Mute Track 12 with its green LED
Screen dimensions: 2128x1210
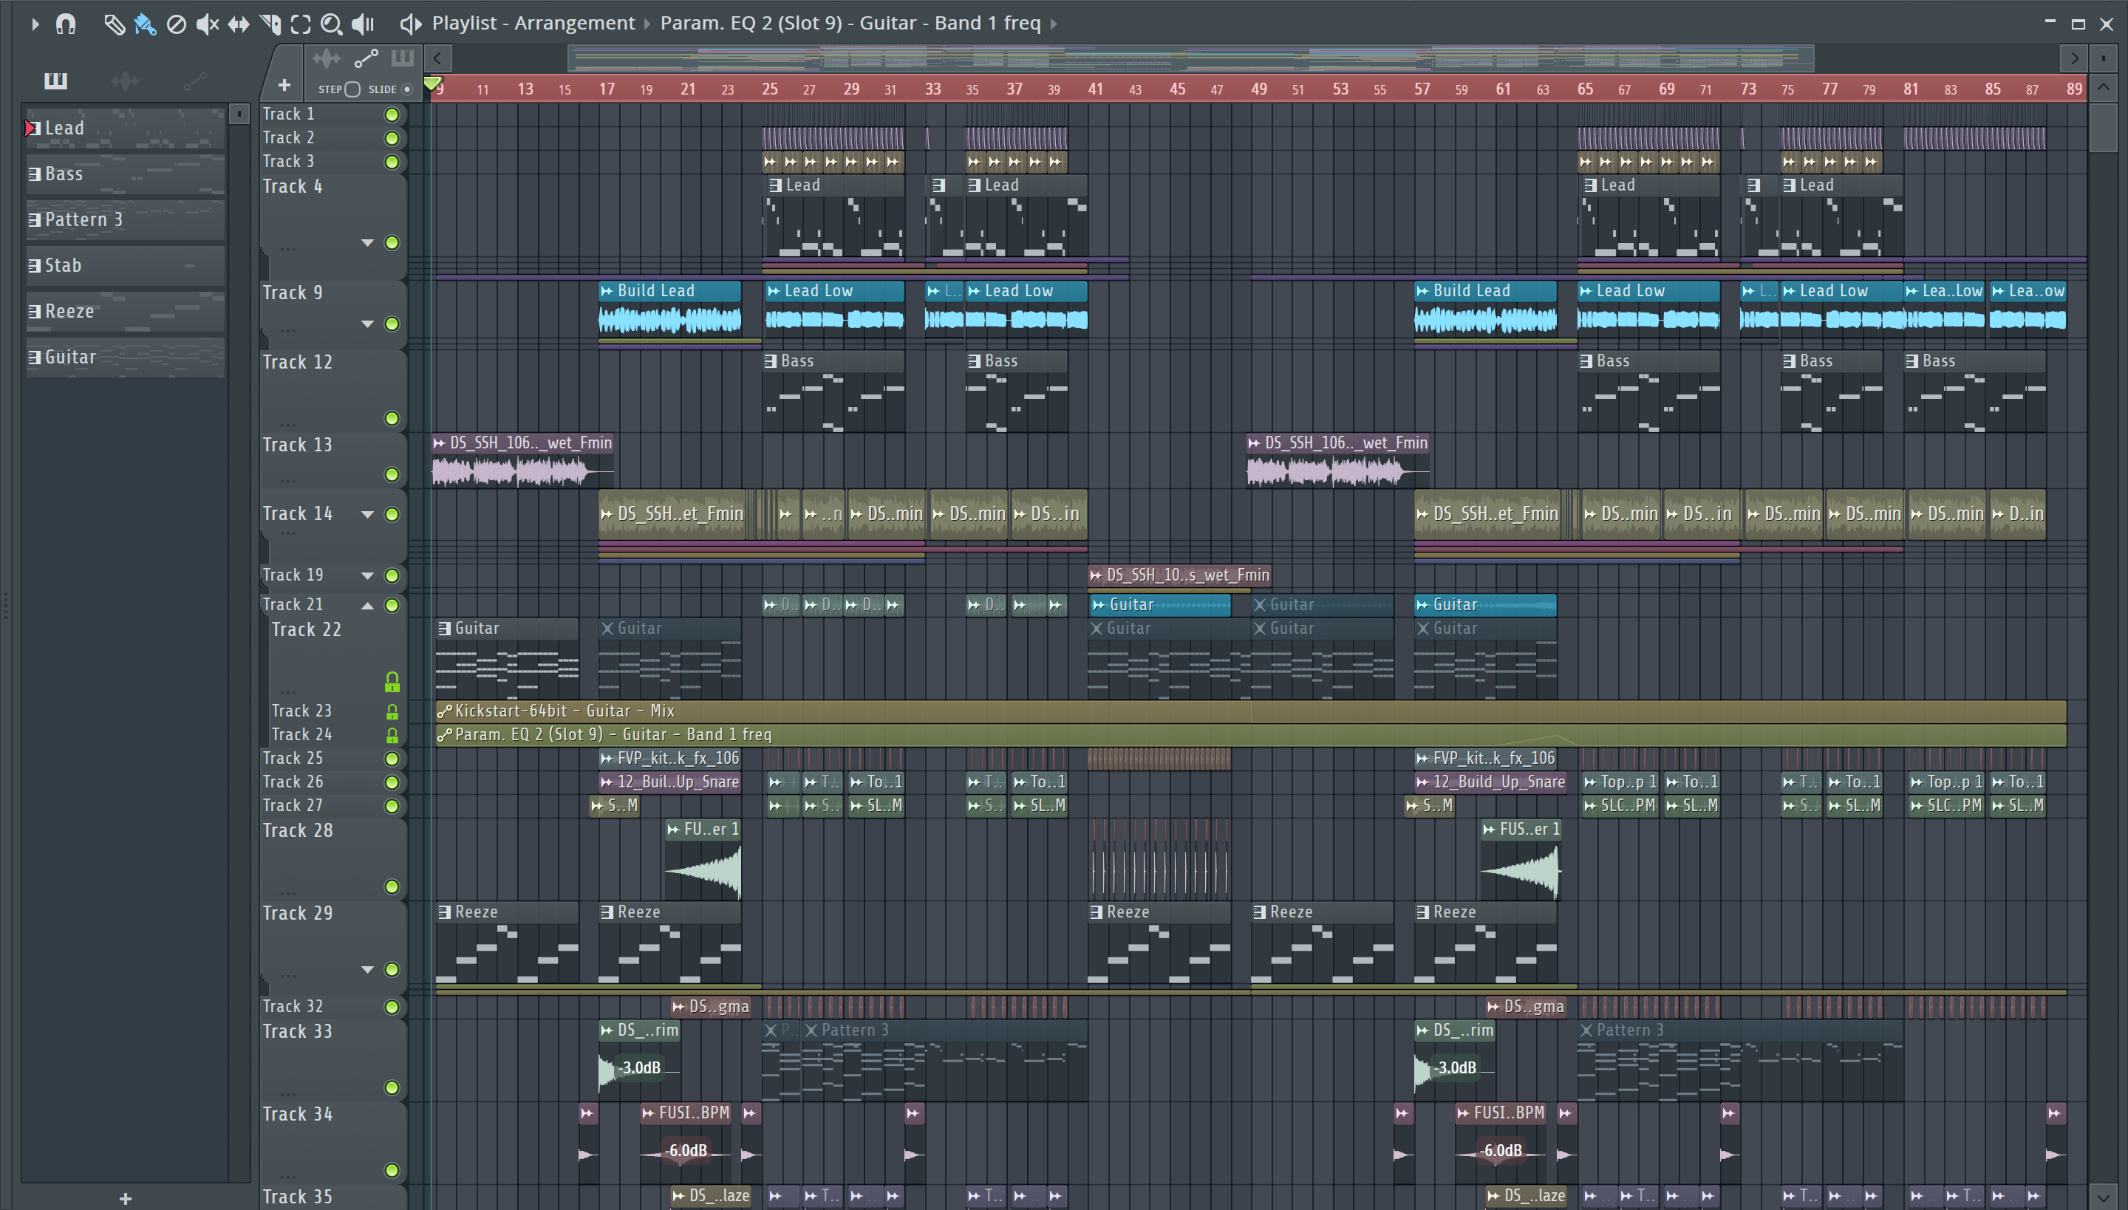coord(392,418)
